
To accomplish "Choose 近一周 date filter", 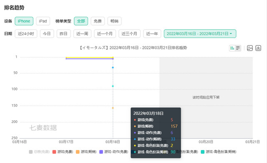I will [82, 33].
